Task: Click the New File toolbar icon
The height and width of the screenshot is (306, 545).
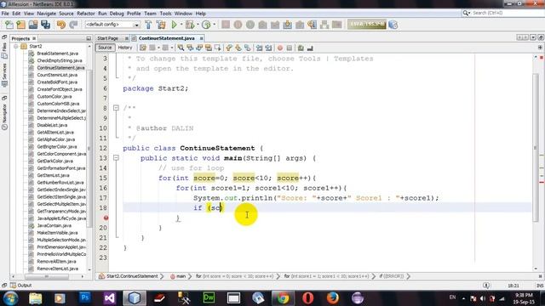Action: tap(9, 25)
